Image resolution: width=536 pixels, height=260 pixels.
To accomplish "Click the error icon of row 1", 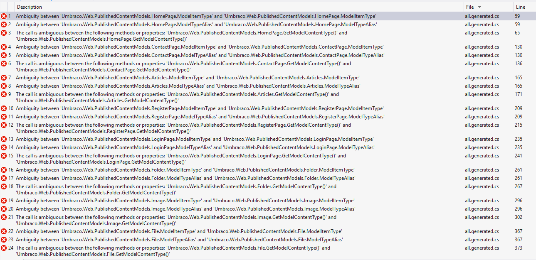I will 4,16.
